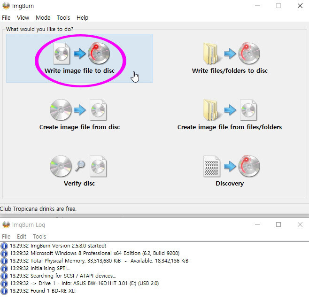Image resolution: width=309 pixels, height=302 pixels.
Task: Click the 'Write files/folders to disc' label
Action: [x=230, y=70]
